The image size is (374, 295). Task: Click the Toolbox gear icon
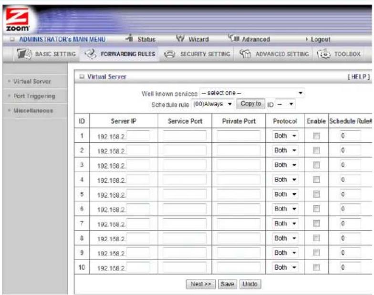323,54
